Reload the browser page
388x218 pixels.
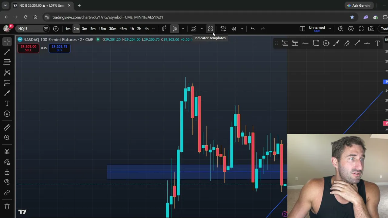25,17
